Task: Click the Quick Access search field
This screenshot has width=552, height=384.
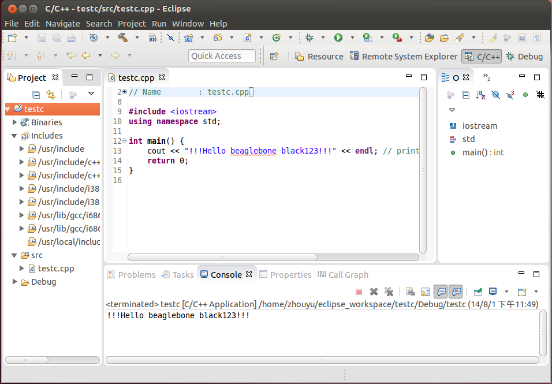Action: pos(222,56)
